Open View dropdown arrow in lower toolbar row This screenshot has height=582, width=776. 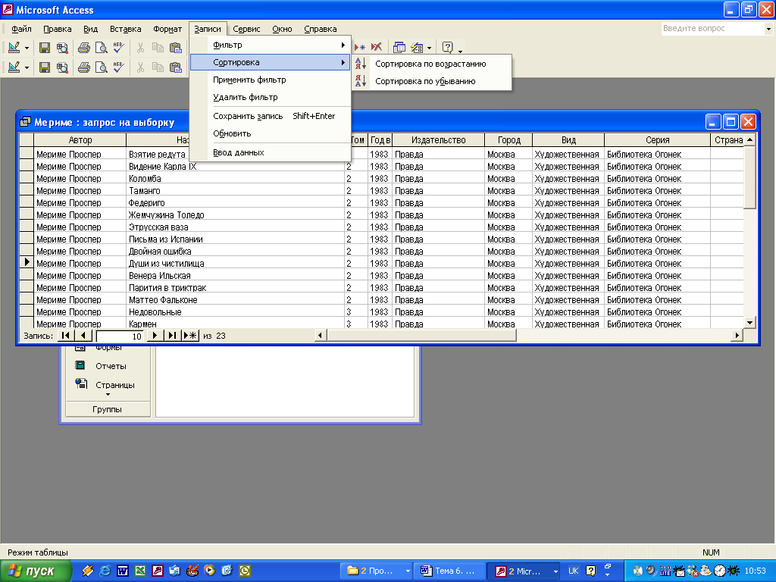click(27, 67)
